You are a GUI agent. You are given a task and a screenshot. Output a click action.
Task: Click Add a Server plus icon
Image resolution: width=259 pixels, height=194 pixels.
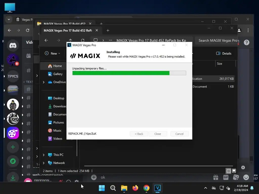[x=13, y=147]
